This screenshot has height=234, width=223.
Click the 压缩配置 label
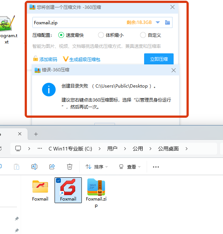(42, 35)
